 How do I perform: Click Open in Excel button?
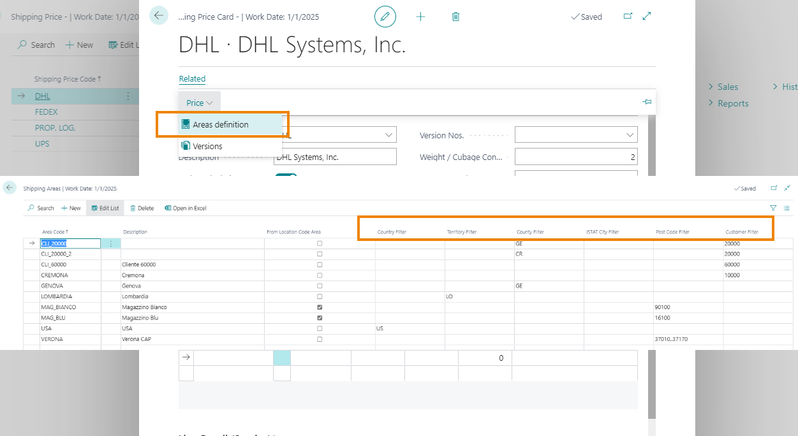186,208
